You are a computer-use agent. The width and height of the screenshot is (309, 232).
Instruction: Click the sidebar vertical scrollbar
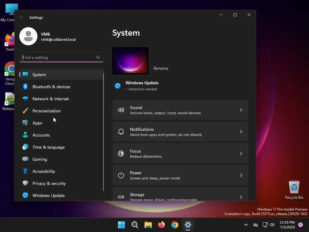[x=104, y=132]
